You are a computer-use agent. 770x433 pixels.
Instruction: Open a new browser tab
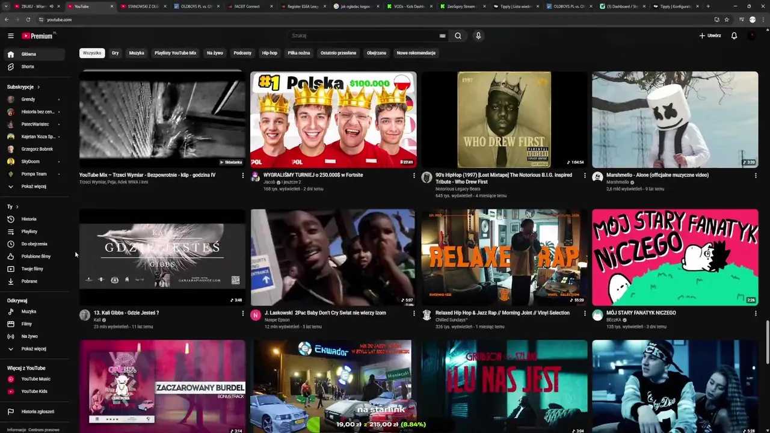[x=707, y=6]
